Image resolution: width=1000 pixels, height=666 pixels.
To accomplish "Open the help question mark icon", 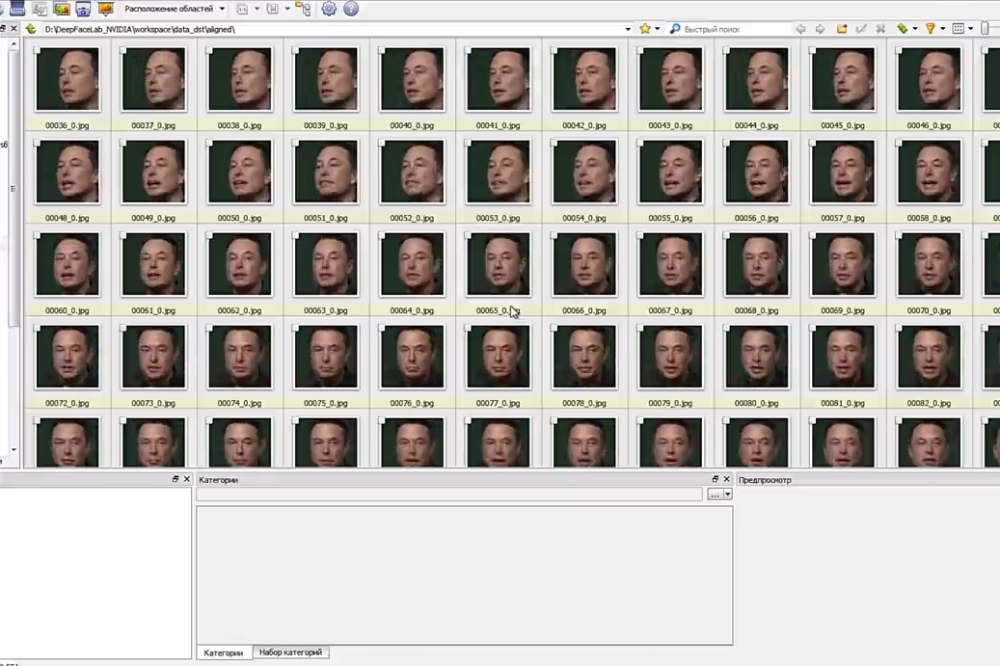I will coord(351,9).
